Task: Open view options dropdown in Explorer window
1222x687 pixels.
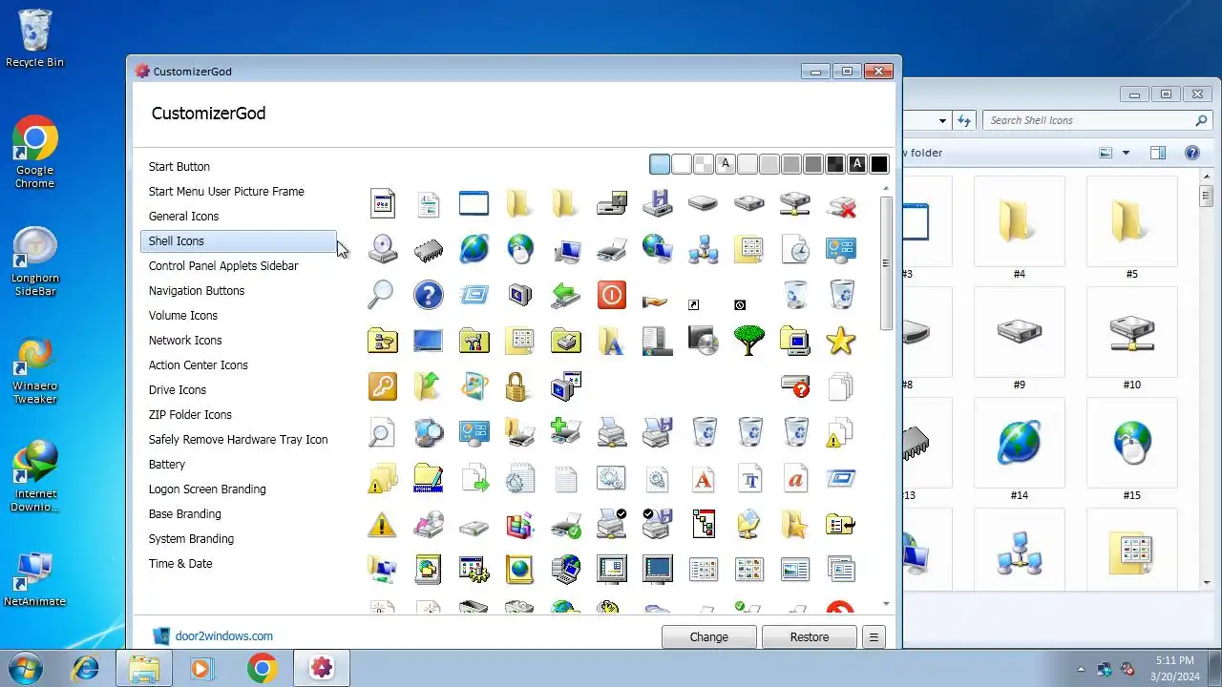Action: 1127,153
